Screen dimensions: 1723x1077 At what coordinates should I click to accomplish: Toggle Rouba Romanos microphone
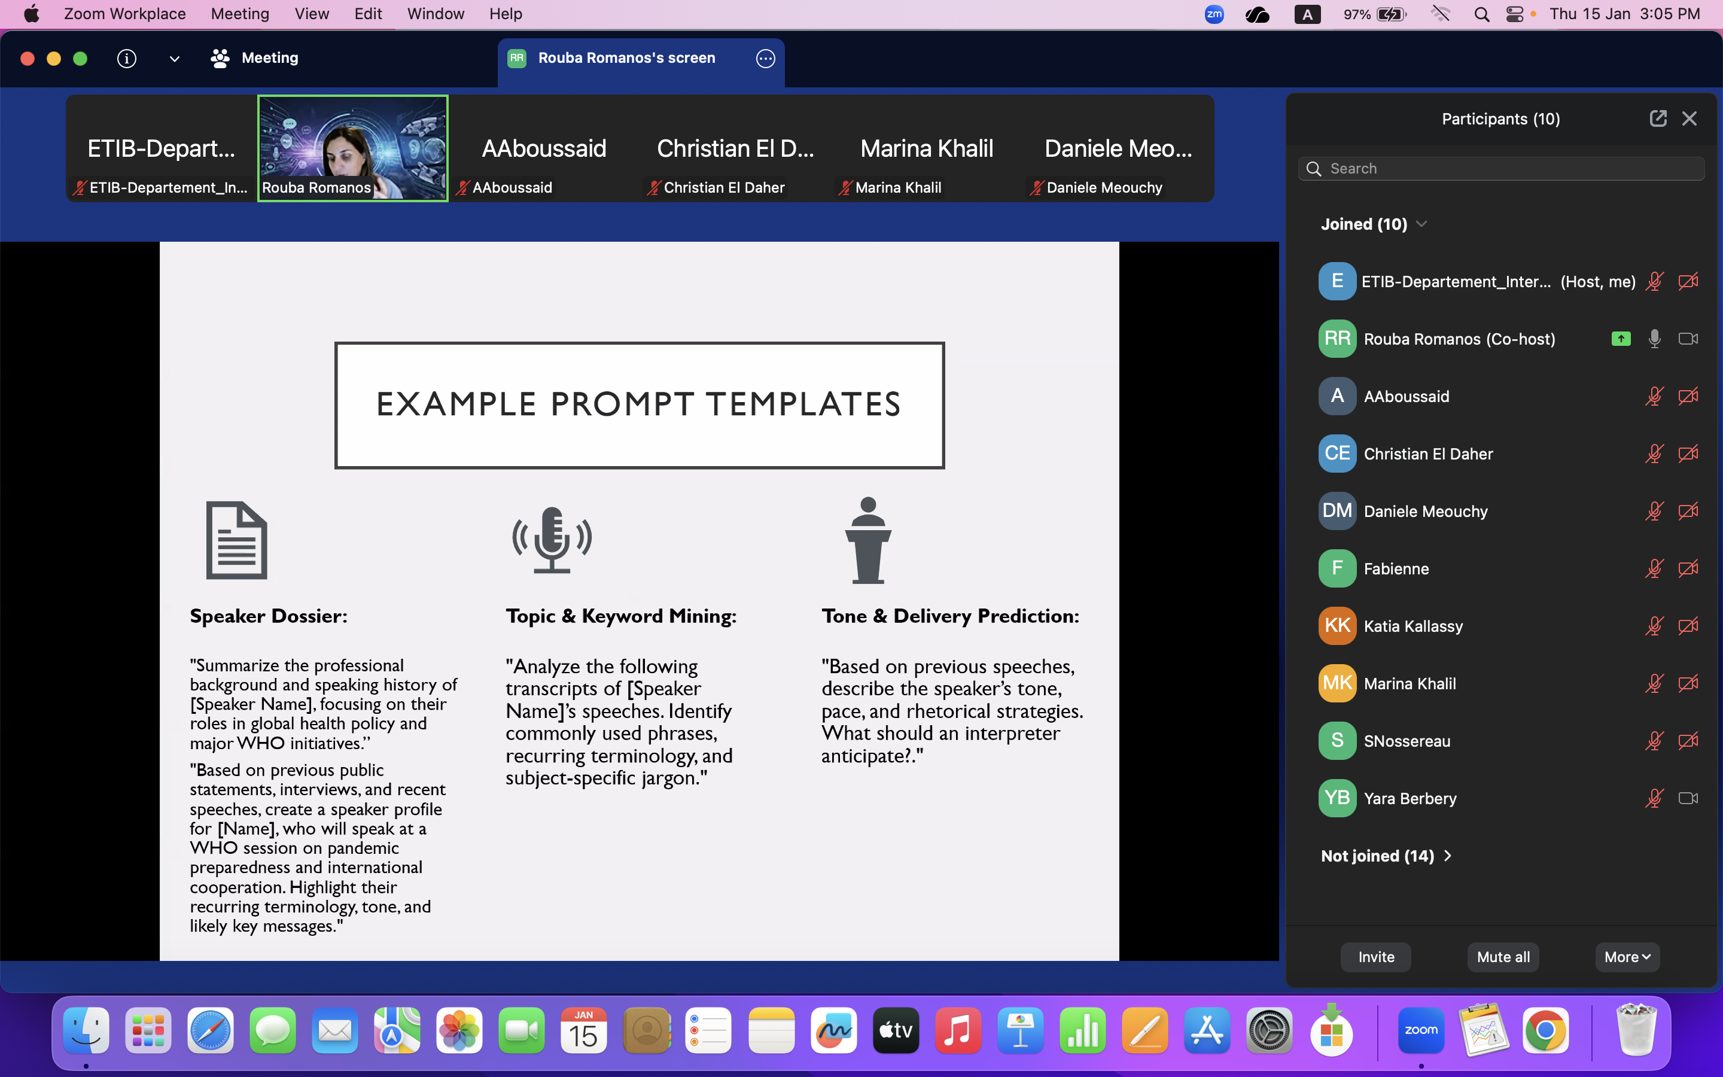point(1654,339)
